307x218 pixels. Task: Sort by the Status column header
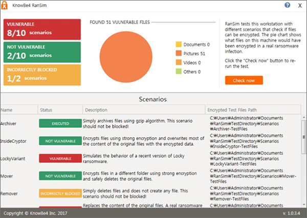point(60,110)
